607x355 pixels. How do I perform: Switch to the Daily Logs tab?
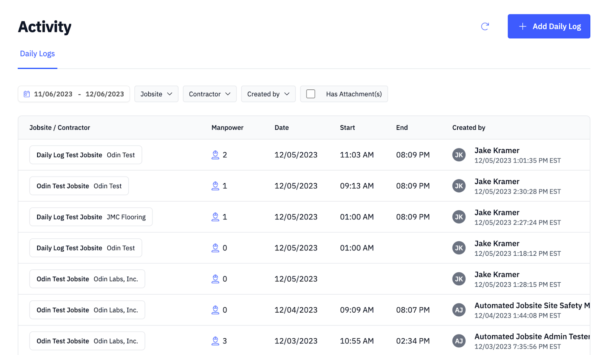[x=37, y=53]
